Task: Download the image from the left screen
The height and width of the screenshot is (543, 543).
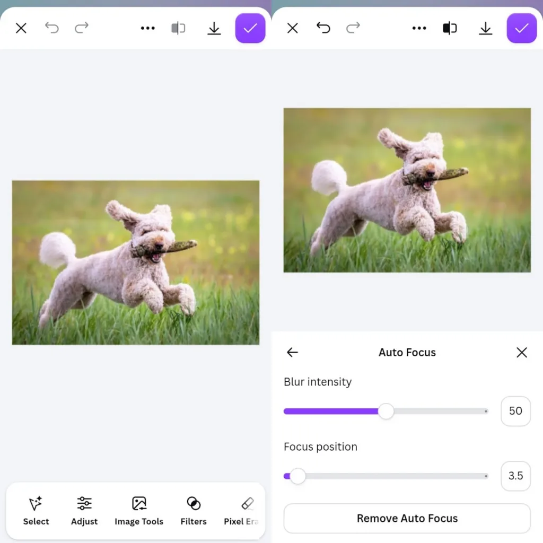Action: pos(214,29)
